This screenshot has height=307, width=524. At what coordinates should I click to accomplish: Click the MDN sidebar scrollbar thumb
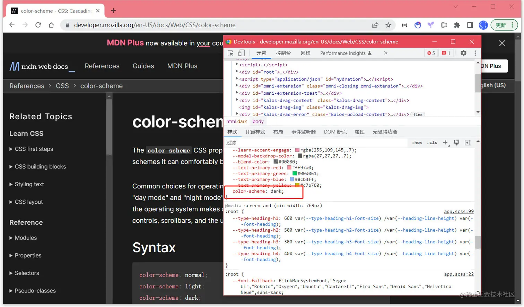click(109, 127)
